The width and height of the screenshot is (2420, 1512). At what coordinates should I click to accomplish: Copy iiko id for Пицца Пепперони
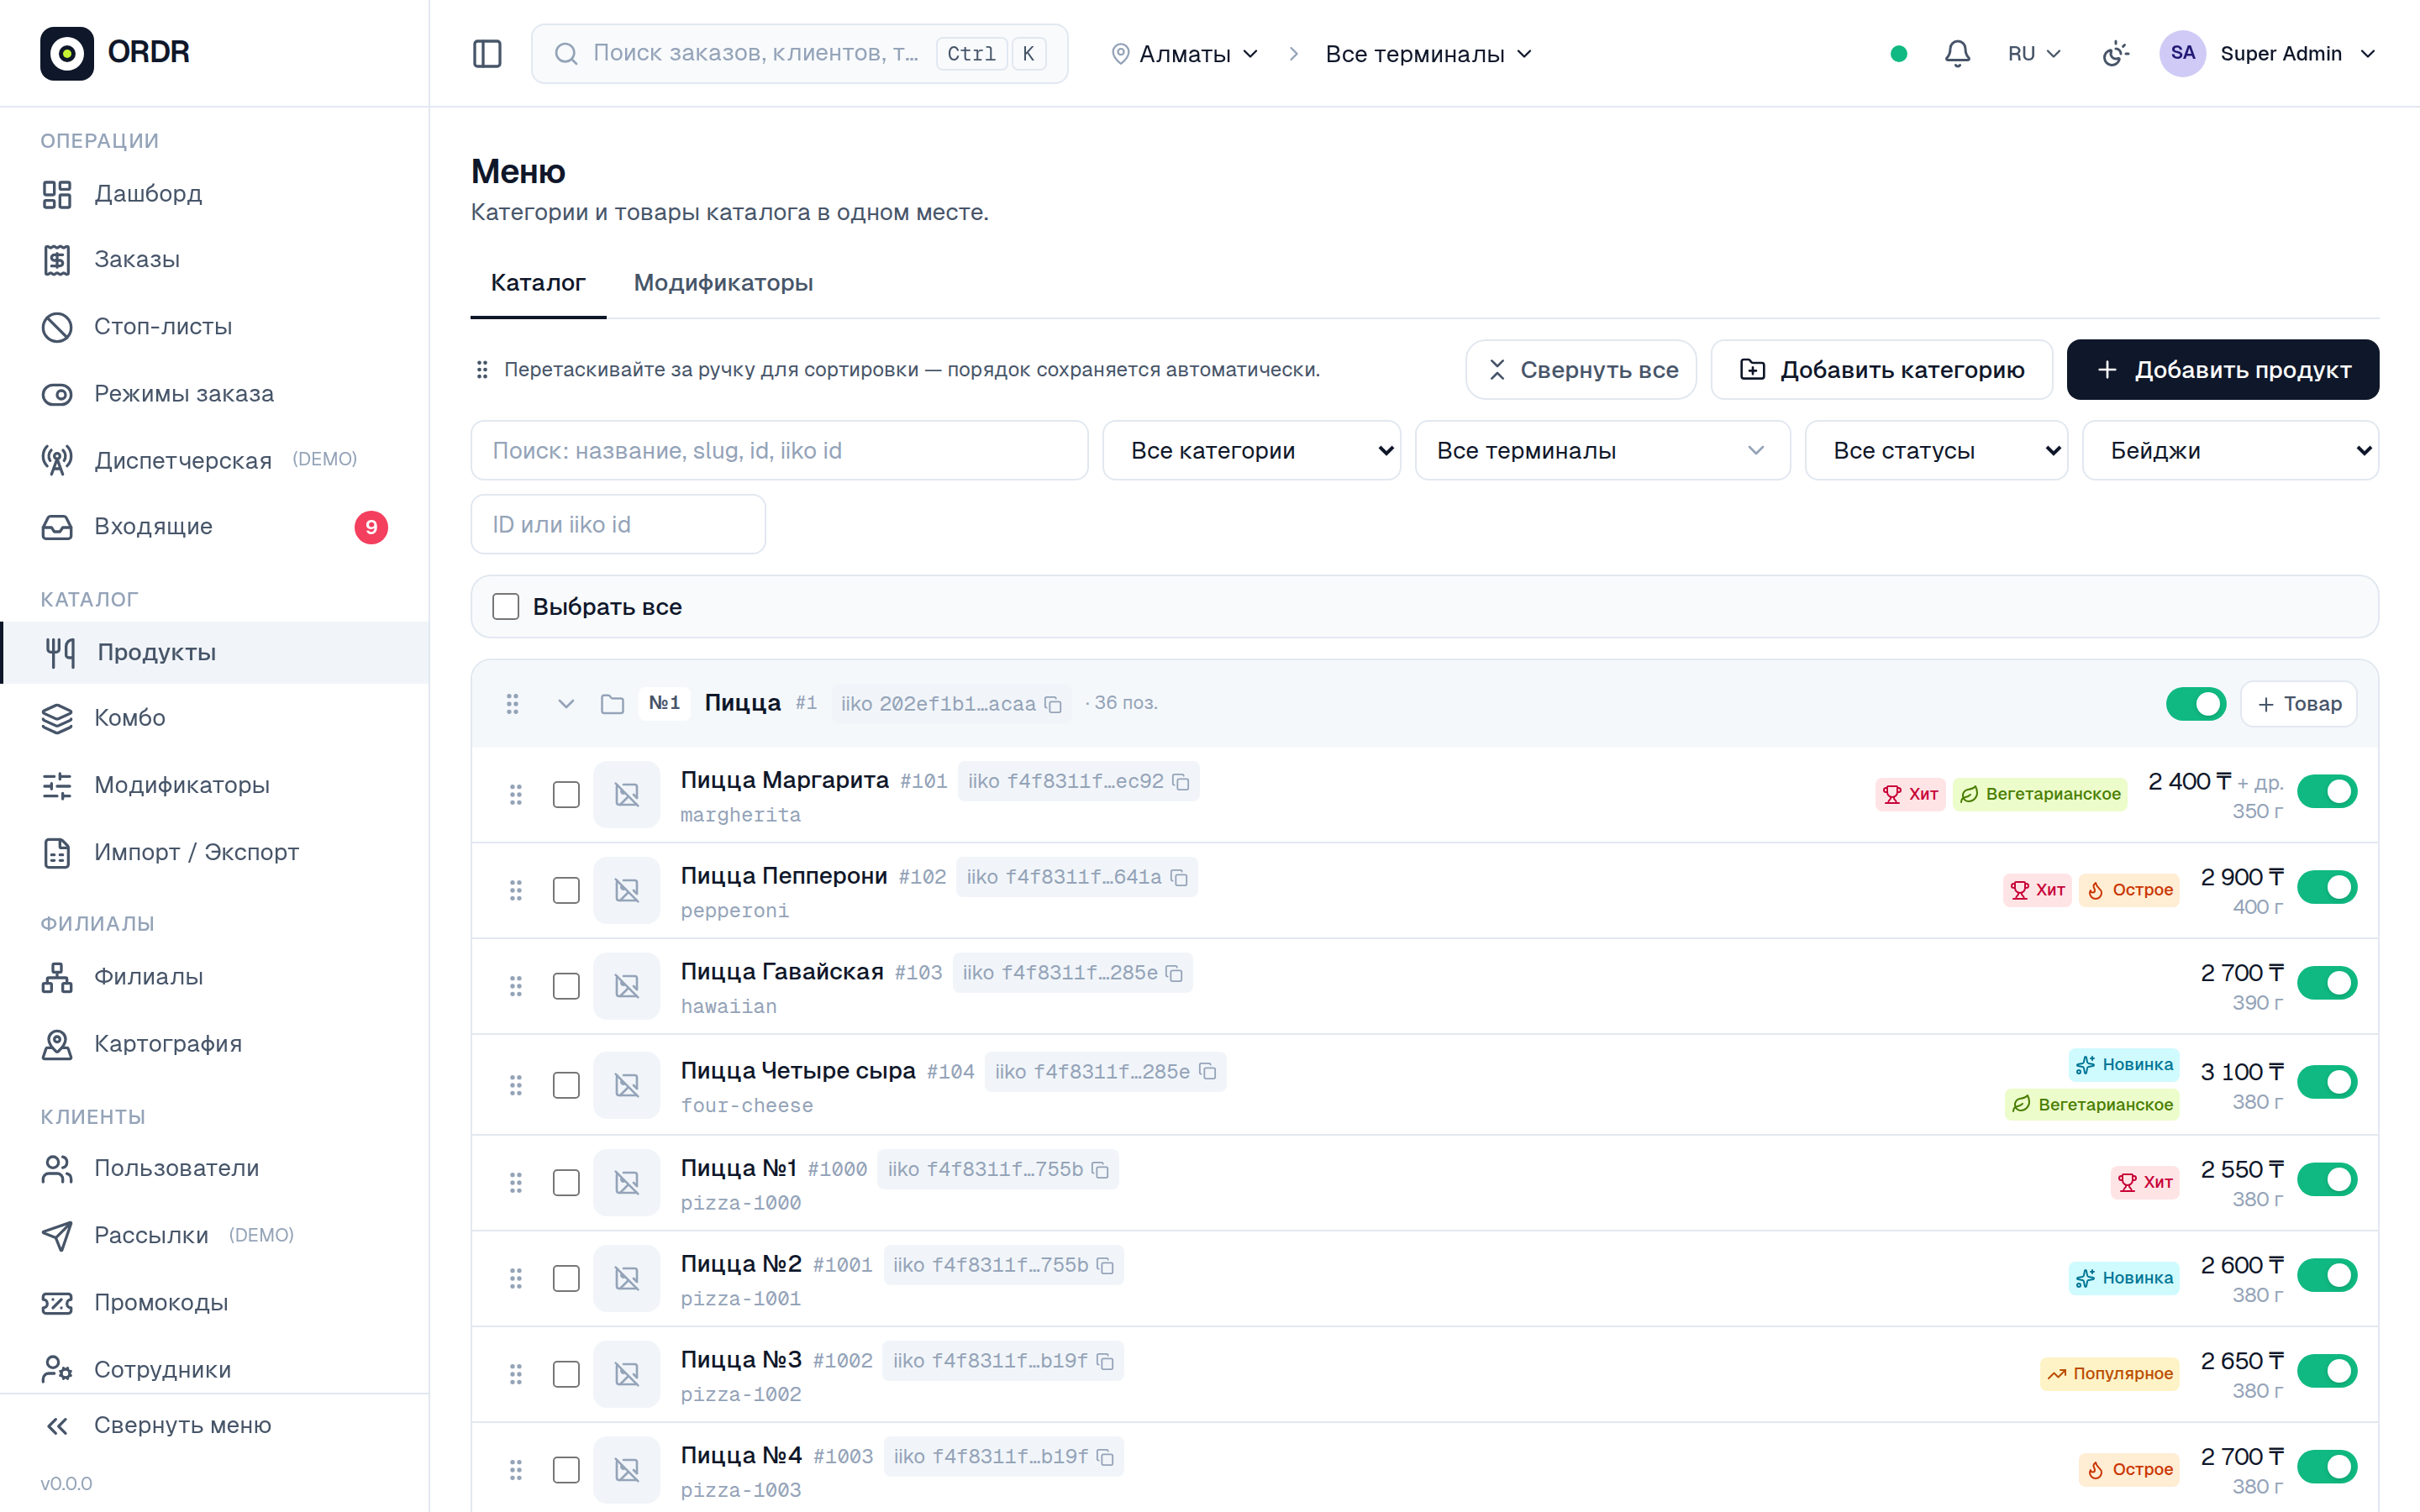click(x=1179, y=877)
